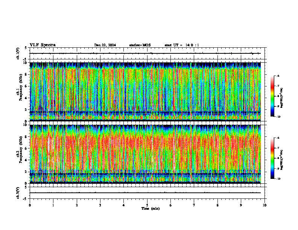Click the date 'Dec. 22, 2024'
The image size is (298, 230).
105,45
